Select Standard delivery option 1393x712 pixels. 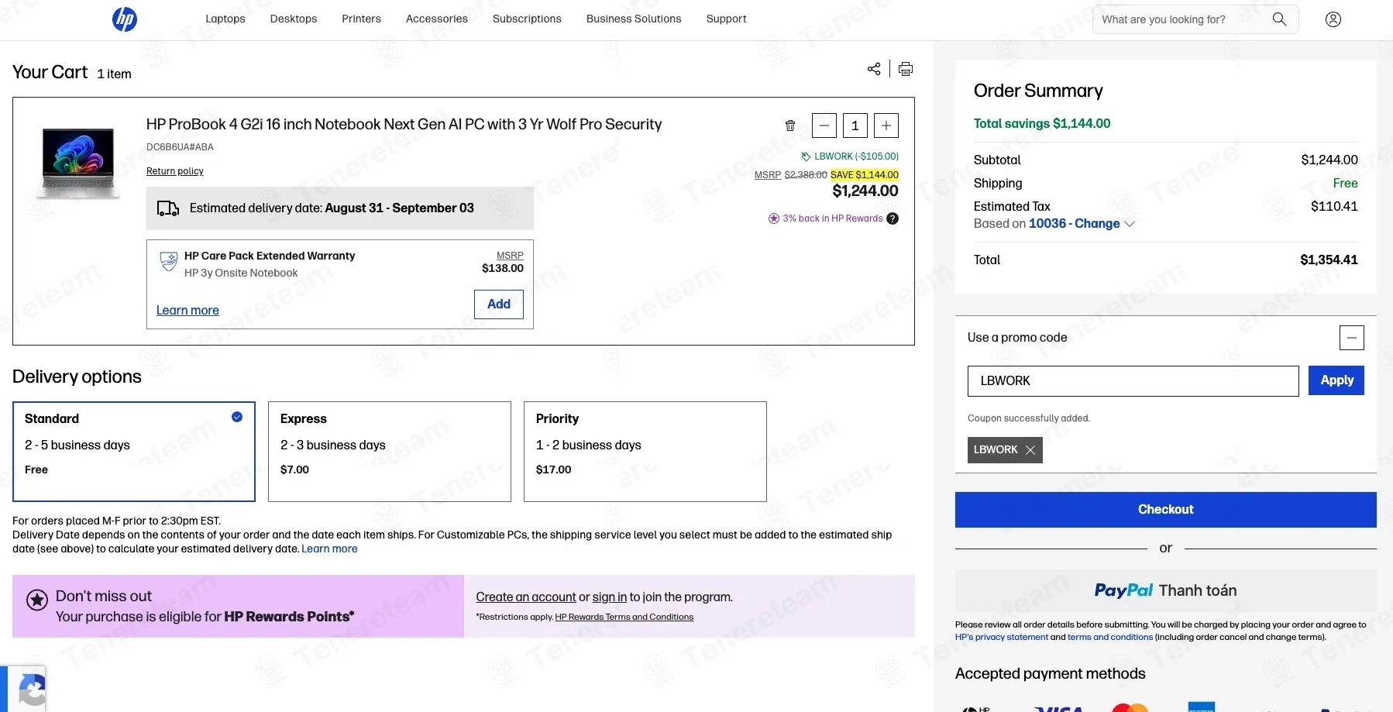click(x=134, y=452)
